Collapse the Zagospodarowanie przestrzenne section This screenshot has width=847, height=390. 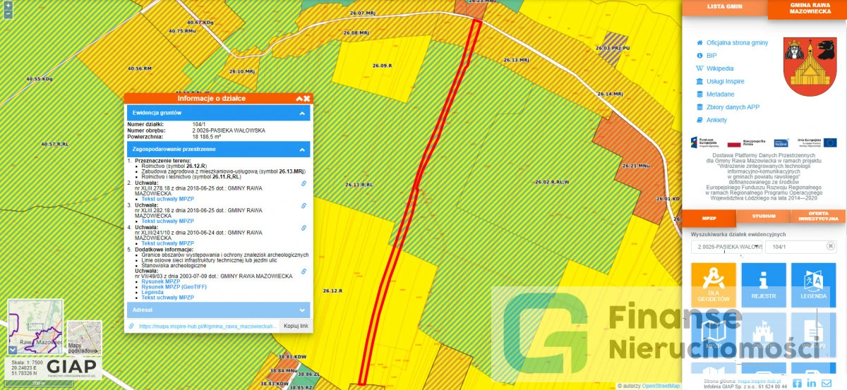click(x=218, y=150)
